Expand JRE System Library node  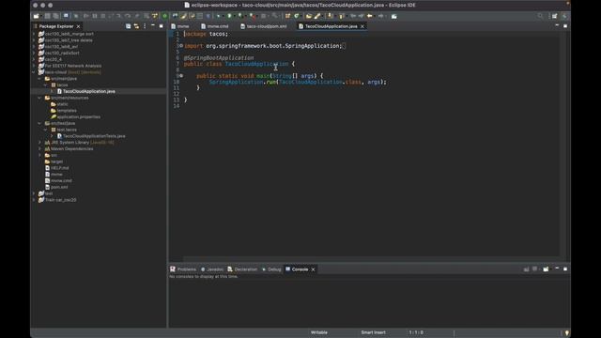click(39, 143)
